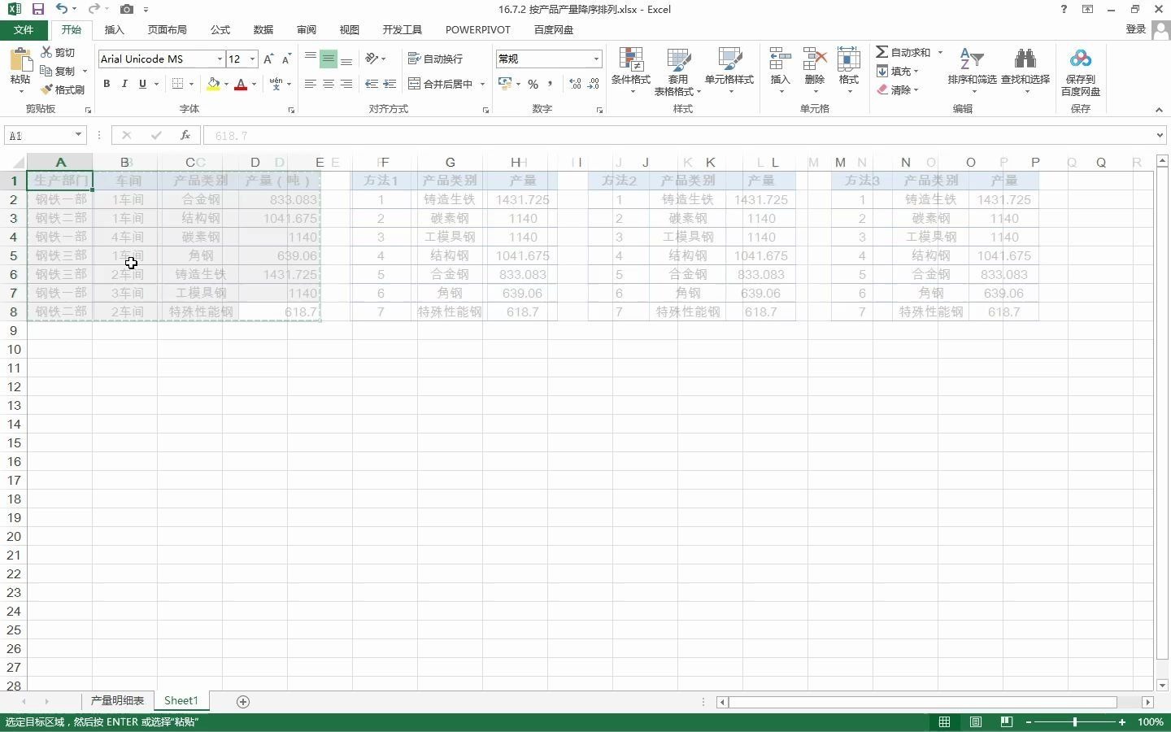Toggle bottom vertical alignment
Viewport: 1171px width, 732px height.
coord(346,59)
